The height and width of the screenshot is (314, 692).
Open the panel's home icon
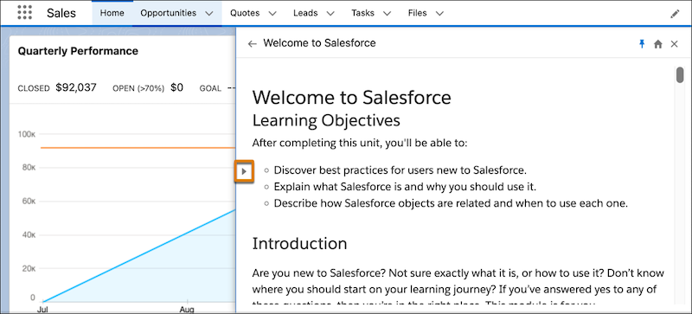click(658, 44)
